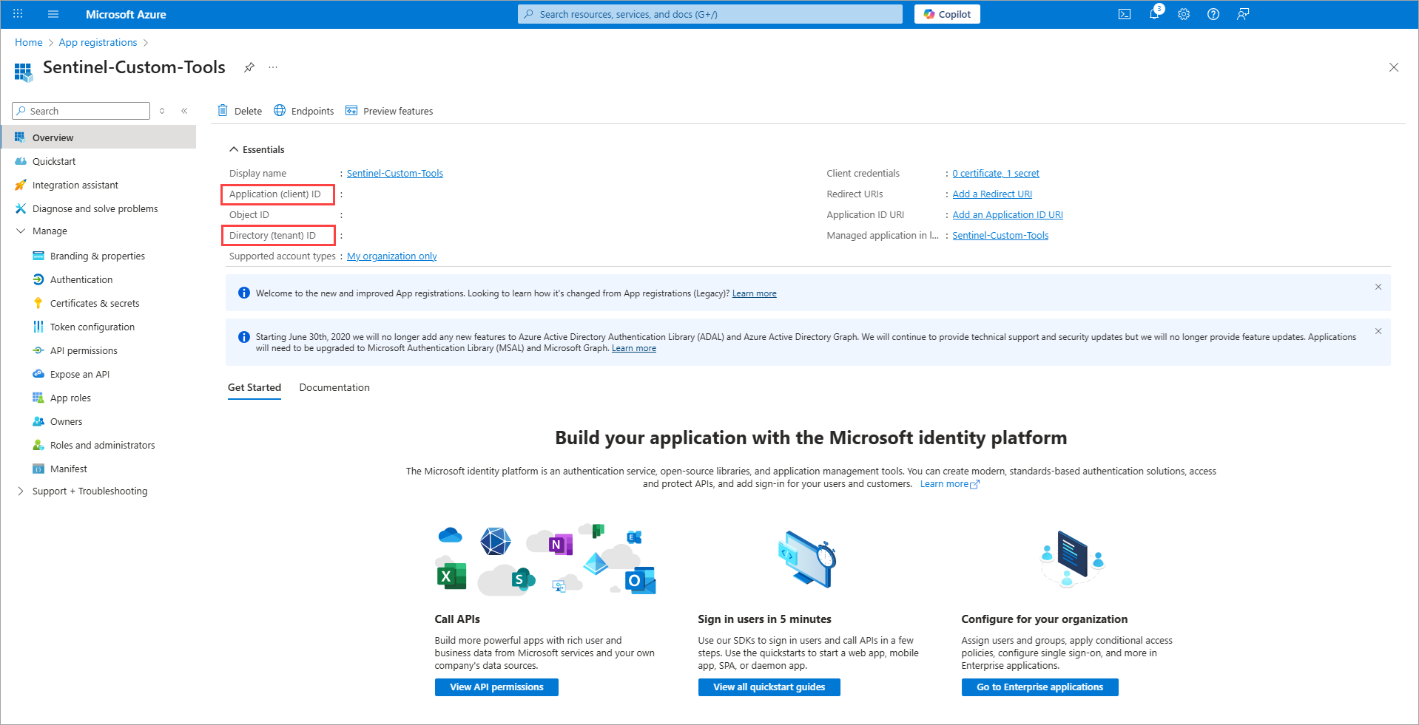
Task: Click the Delete trash icon
Action: [223, 111]
